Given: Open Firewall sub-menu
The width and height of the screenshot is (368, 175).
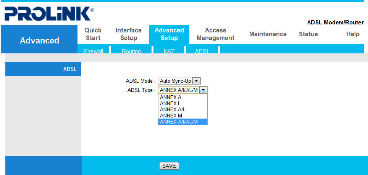Looking at the screenshot, I should click(x=94, y=51).
